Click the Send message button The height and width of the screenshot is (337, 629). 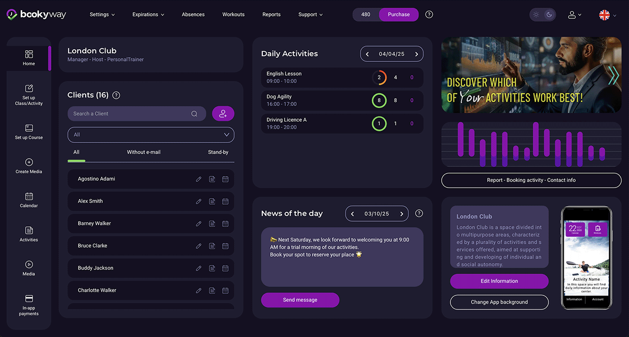[300, 300]
